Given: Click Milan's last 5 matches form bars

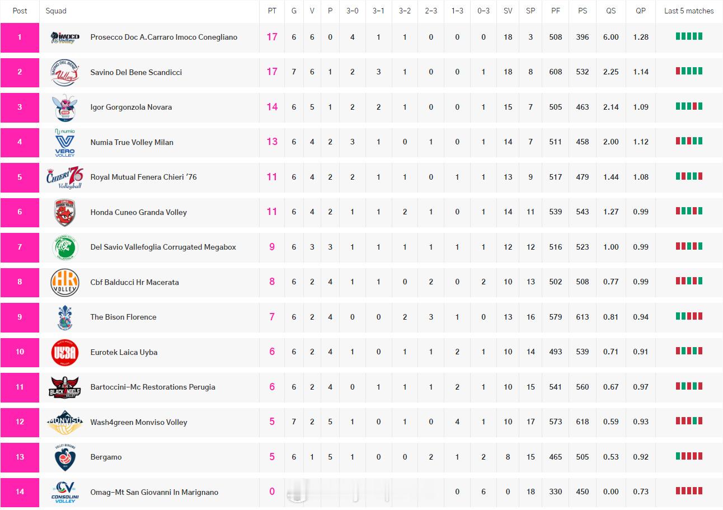Looking at the screenshot, I should click(x=689, y=141).
